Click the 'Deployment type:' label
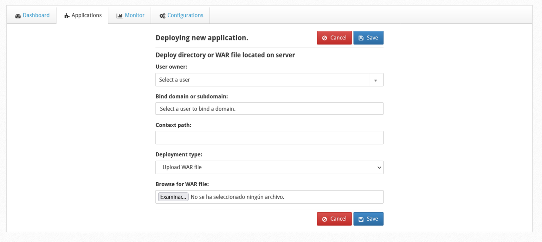 pyautogui.click(x=179, y=154)
